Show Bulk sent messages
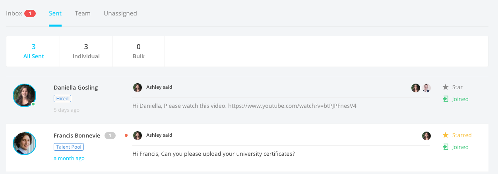This screenshot has width=498, height=174. click(139, 52)
